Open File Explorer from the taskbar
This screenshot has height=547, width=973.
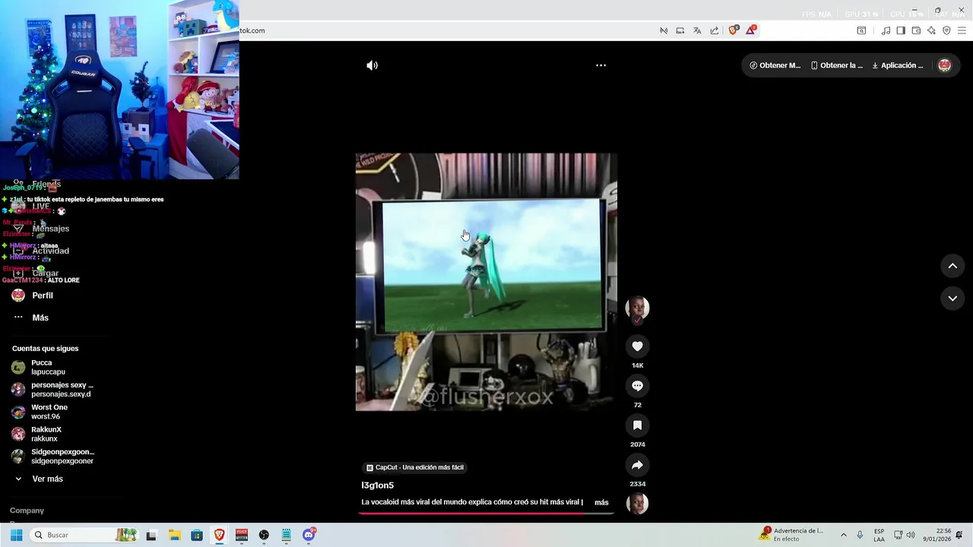tap(174, 535)
